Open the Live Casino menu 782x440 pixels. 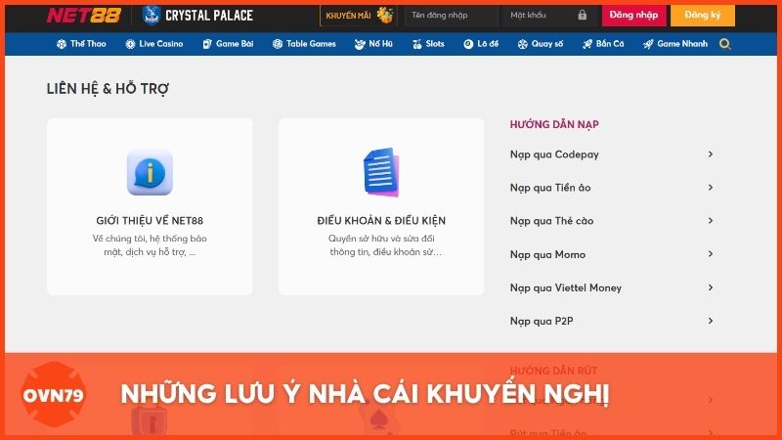(x=154, y=44)
